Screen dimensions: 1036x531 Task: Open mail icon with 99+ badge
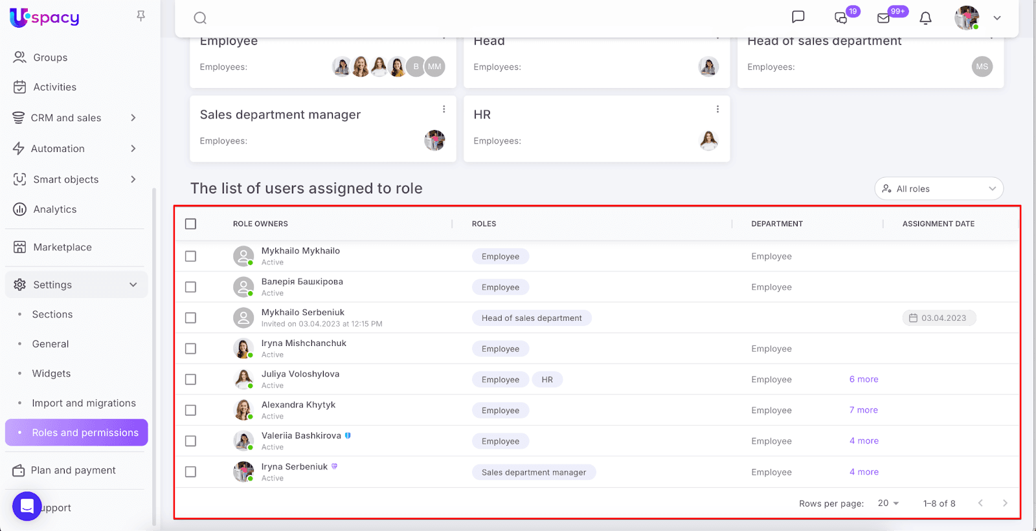point(884,18)
